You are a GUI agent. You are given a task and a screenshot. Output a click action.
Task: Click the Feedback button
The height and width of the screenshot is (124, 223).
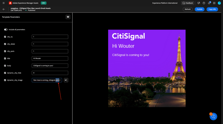[188, 3]
